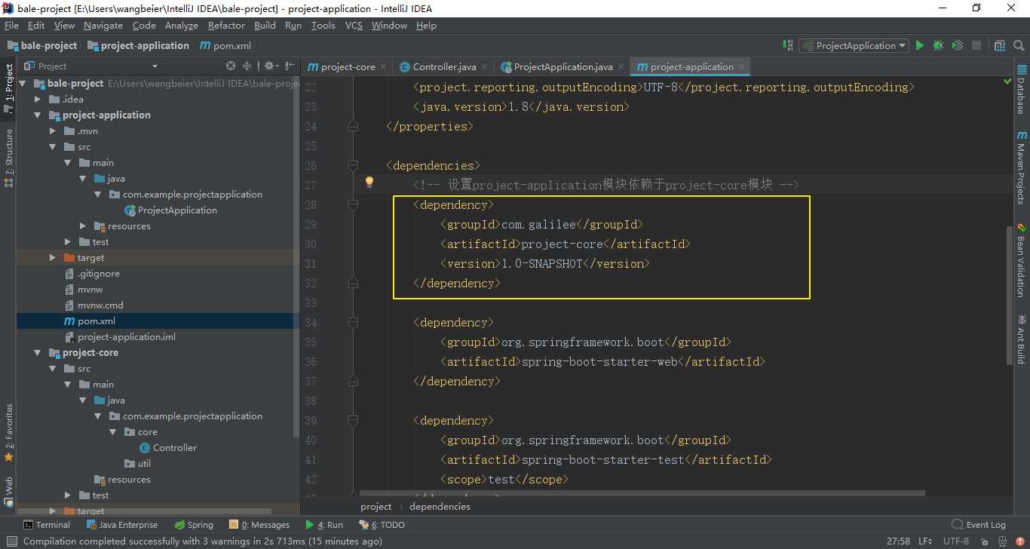
Task: Collapse the bale-project root node
Action: (x=23, y=84)
